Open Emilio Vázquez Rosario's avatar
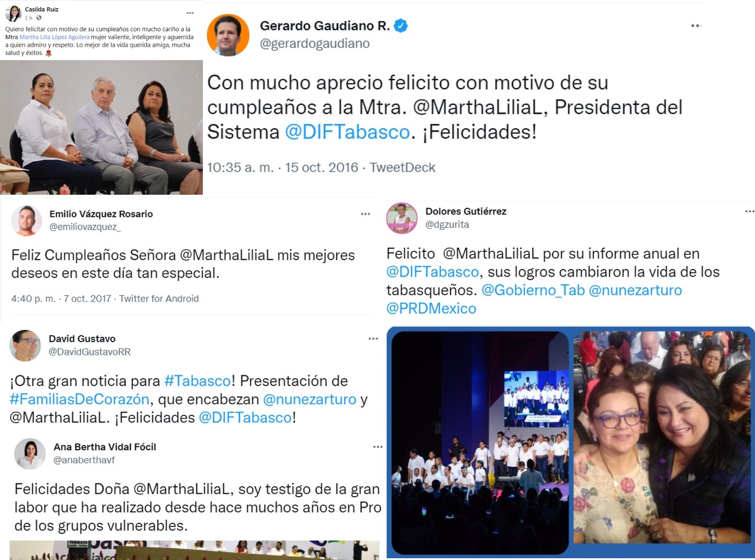 coord(27,221)
